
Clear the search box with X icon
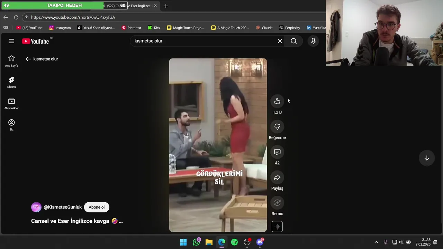coord(280,41)
